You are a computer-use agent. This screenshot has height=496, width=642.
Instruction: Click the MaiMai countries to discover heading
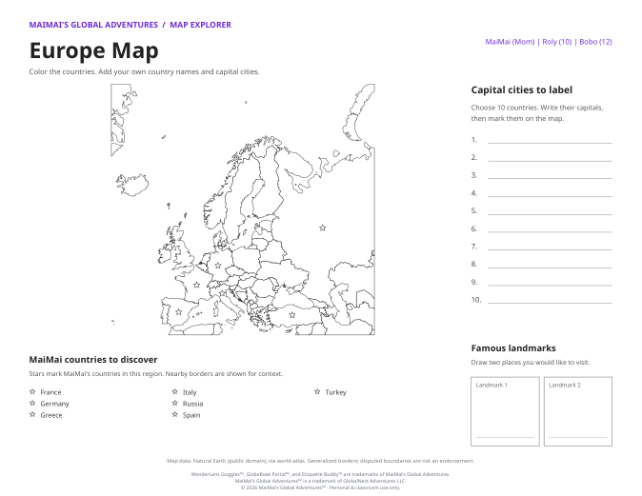(93, 360)
